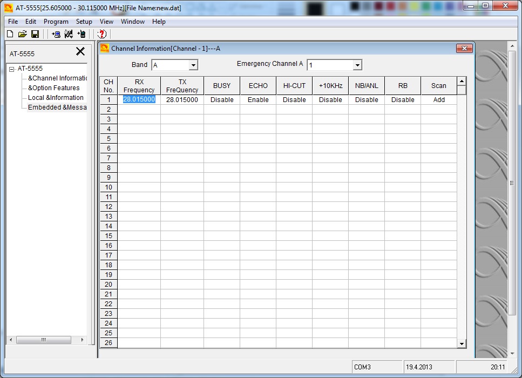Screen dimensions: 522x378
Task: Click the read-to-computer toolbar icon
Action: (x=56, y=34)
